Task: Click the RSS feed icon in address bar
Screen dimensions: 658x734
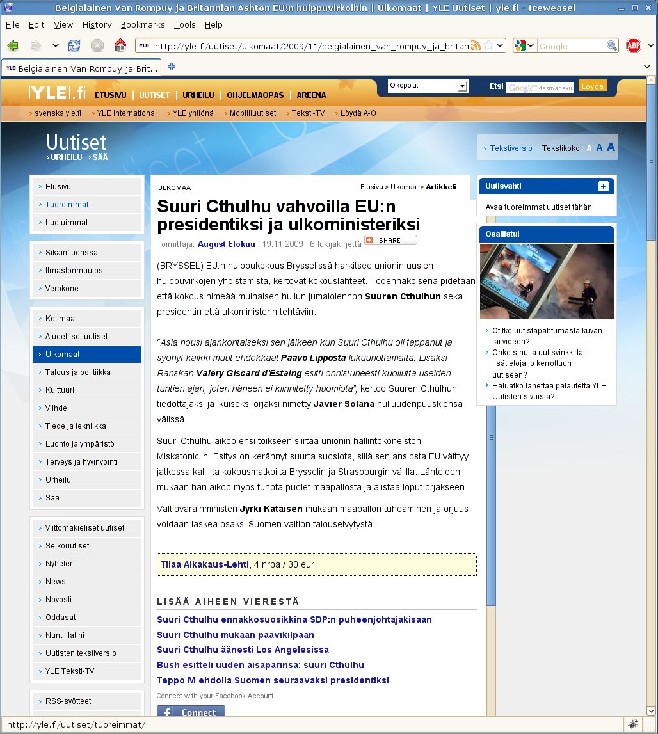Action: pyautogui.click(x=476, y=45)
